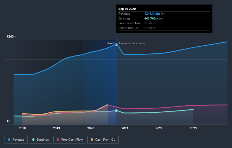
Task: Click the €0 y-axis label
Action: click(x=8, y=121)
